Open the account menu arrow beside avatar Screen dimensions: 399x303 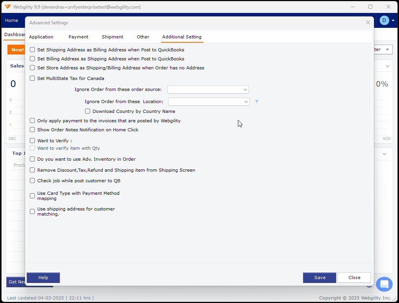point(393,20)
